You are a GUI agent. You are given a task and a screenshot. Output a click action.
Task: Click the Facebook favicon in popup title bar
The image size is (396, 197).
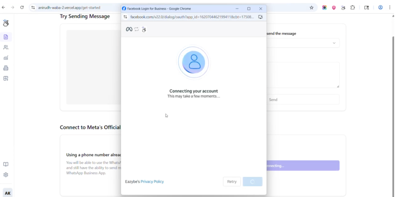(x=124, y=8)
